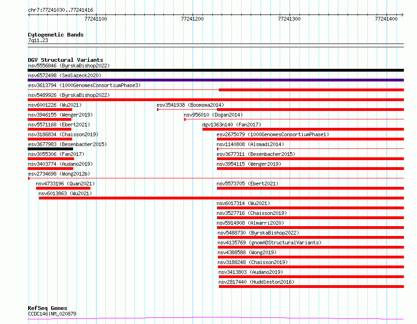This screenshot has width=417, height=324.
Task: Click ruler position 77241300
Action: 290,19
